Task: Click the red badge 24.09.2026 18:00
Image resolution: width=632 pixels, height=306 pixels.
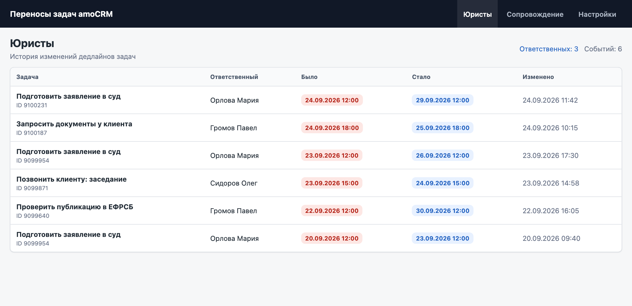Action: point(332,128)
